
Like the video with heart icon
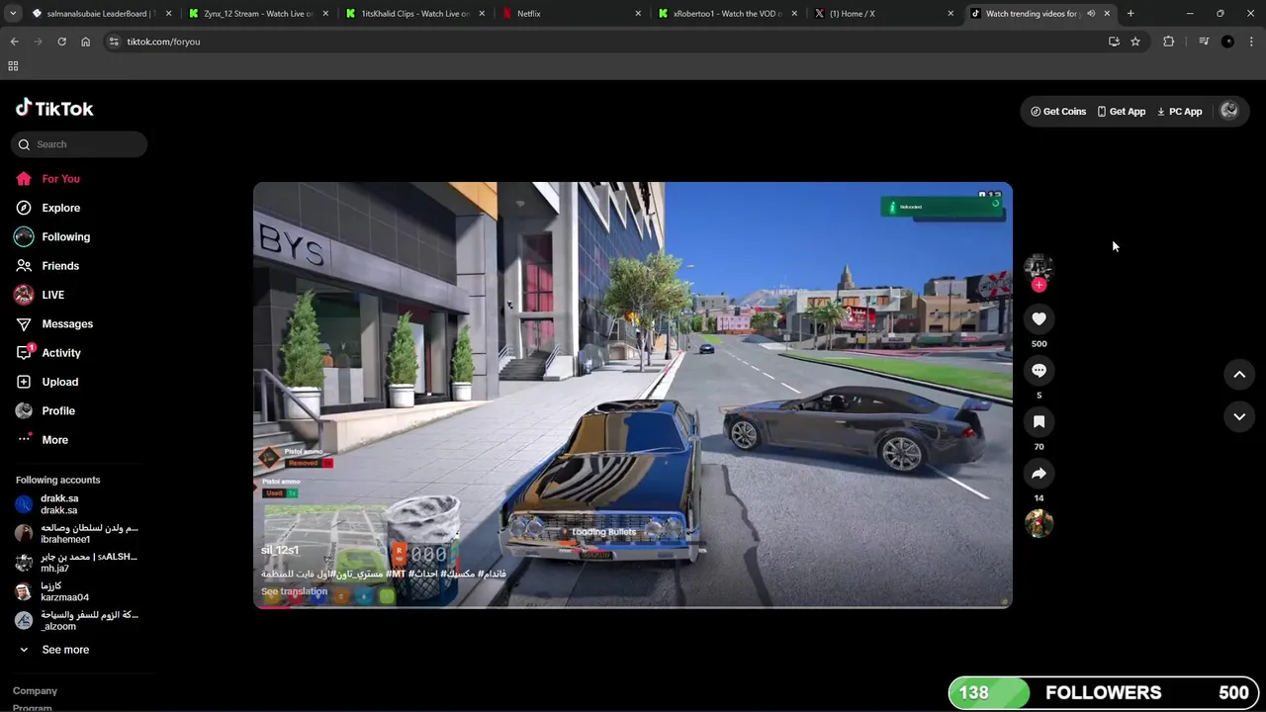point(1039,318)
